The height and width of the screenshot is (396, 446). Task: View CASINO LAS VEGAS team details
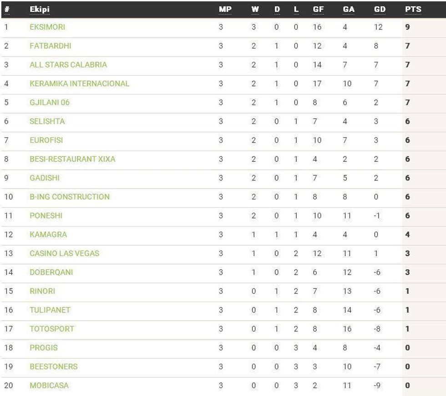point(64,253)
